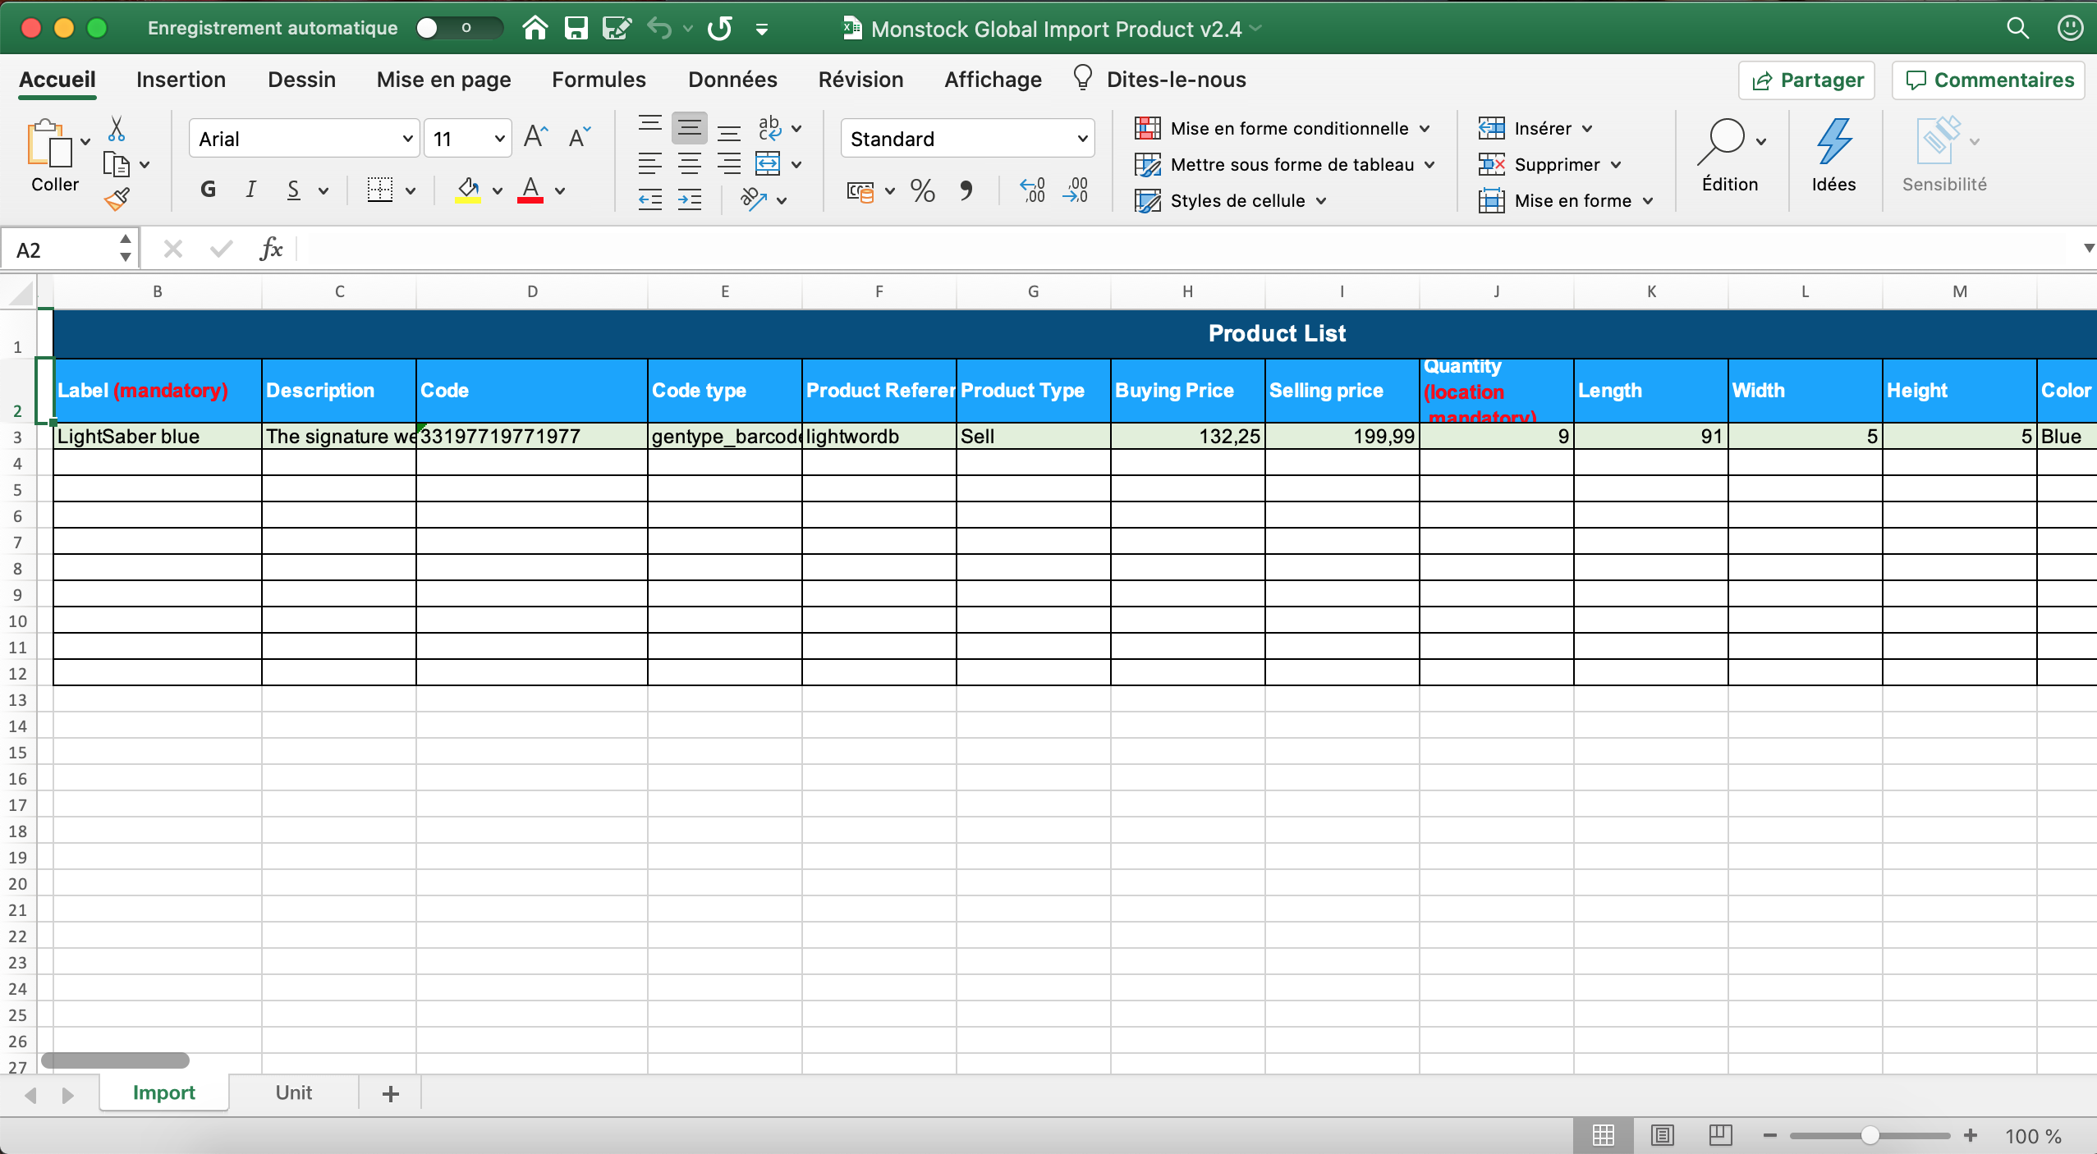Viewport: 2097px width, 1154px height.
Task: Click the Supprimer cells button
Action: click(1549, 164)
